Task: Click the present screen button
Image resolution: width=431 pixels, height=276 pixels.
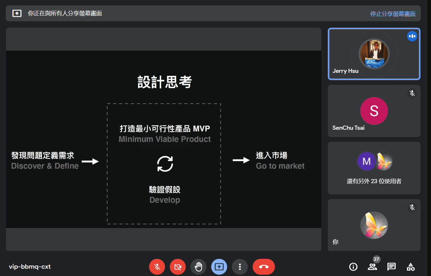Action: [x=219, y=267]
